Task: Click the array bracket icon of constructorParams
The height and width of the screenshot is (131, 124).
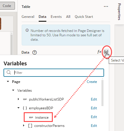Action: click(x=30, y=126)
